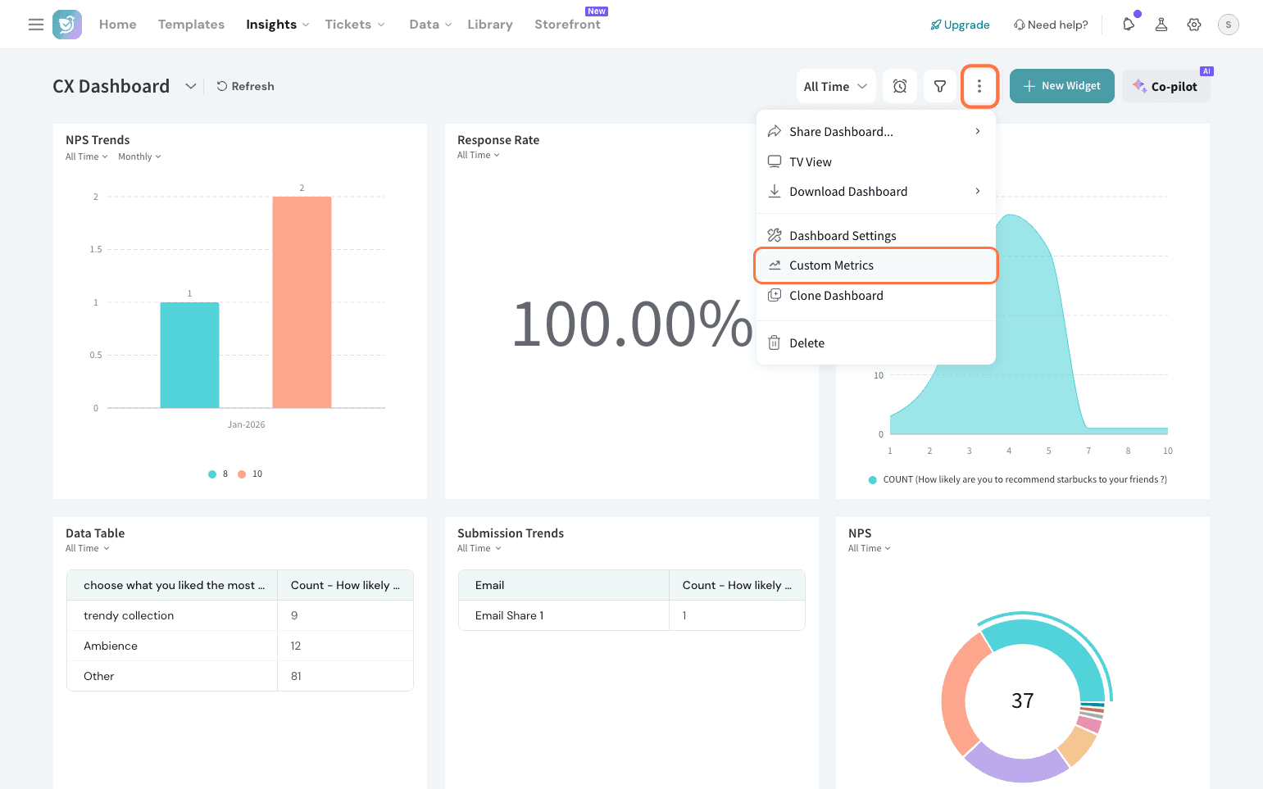The height and width of the screenshot is (789, 1263).
Task: Click the salmon bar in NPS Trends chart
Action: coord(302,302)
